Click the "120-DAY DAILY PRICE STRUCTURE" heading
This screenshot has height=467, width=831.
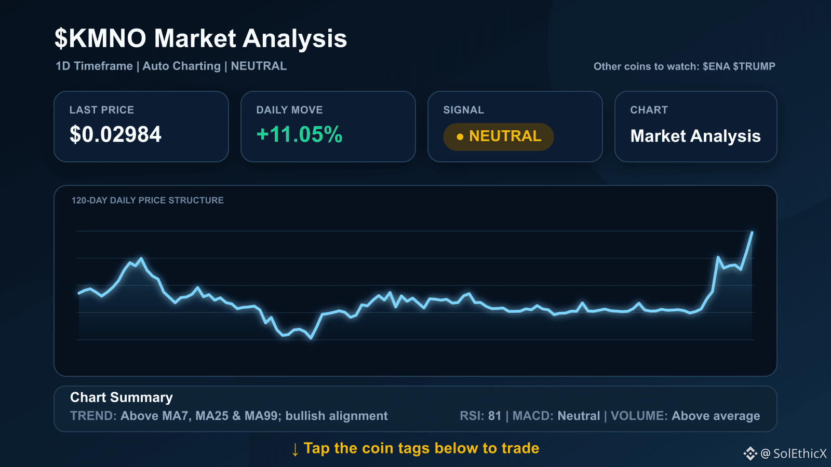pos(148,200)
